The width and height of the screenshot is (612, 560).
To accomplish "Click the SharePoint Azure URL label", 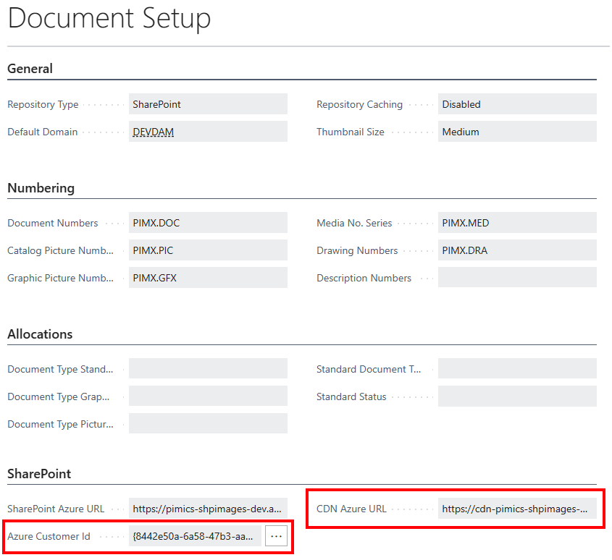I will pyautogui.click(x=56, y=509).
